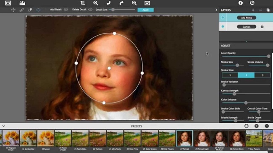Collapse the right side panel arrow
The height and width of the screenshot is (153, 273).
click(x=216, y=10)
